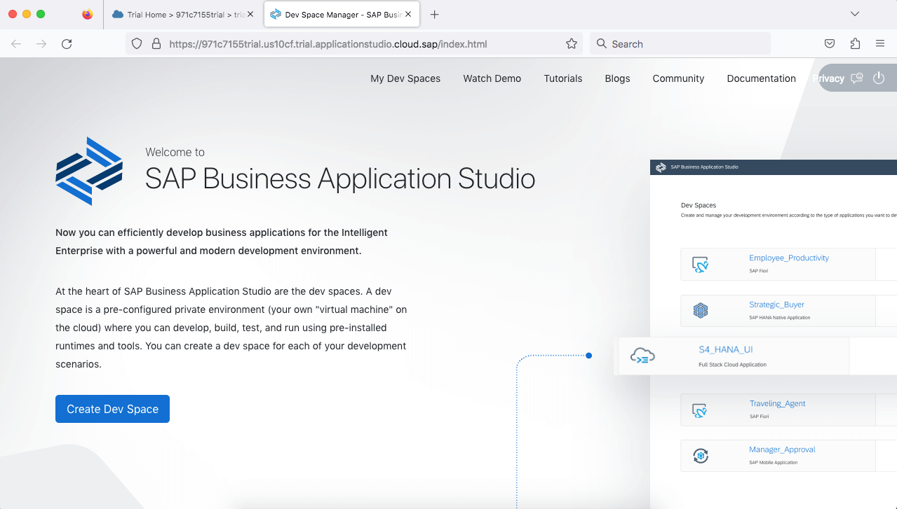Click the SAP Business Application Studio logo
Viewport: 897px width, 509px height.
pos(89,171)
